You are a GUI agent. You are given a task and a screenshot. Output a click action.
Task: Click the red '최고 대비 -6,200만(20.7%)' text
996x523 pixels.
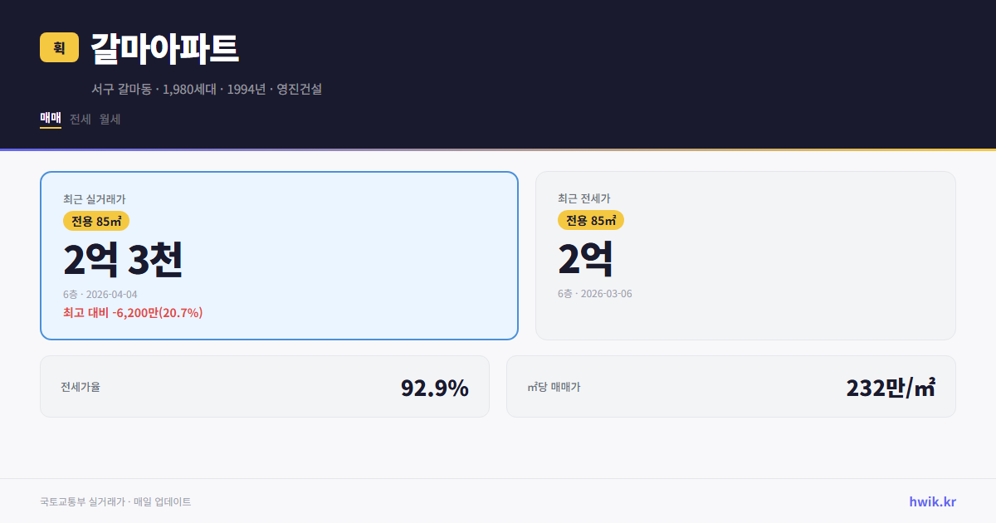133,314
